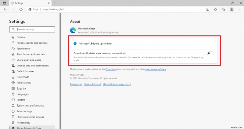Viewport: 244px width, 129px height.
Task: Go to Phone and other devices
Action: point(30,117)
